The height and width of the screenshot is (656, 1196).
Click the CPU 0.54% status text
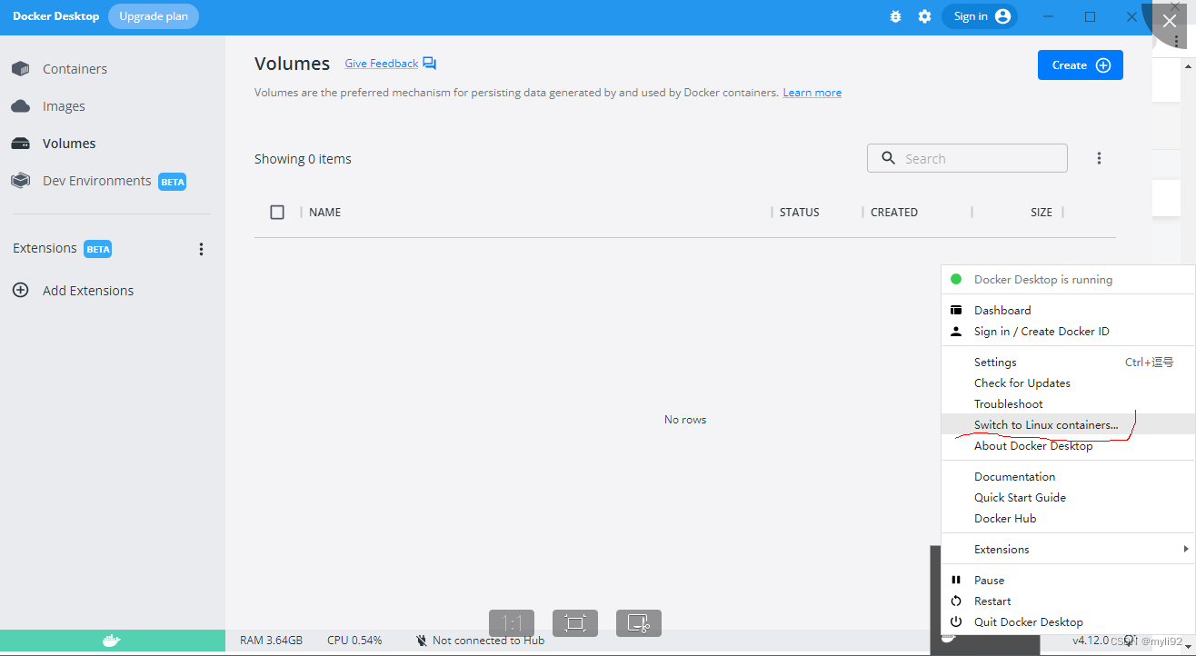(x=354, y=641)
